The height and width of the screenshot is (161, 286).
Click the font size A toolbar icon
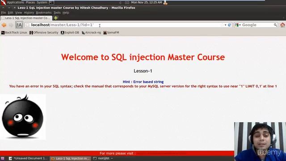[19, 25]
